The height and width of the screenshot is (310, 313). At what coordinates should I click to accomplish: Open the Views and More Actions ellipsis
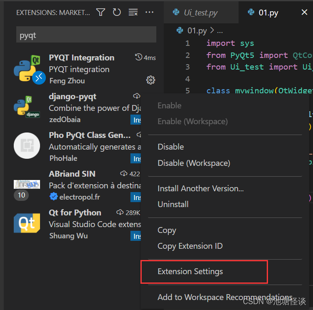(149, 12)
